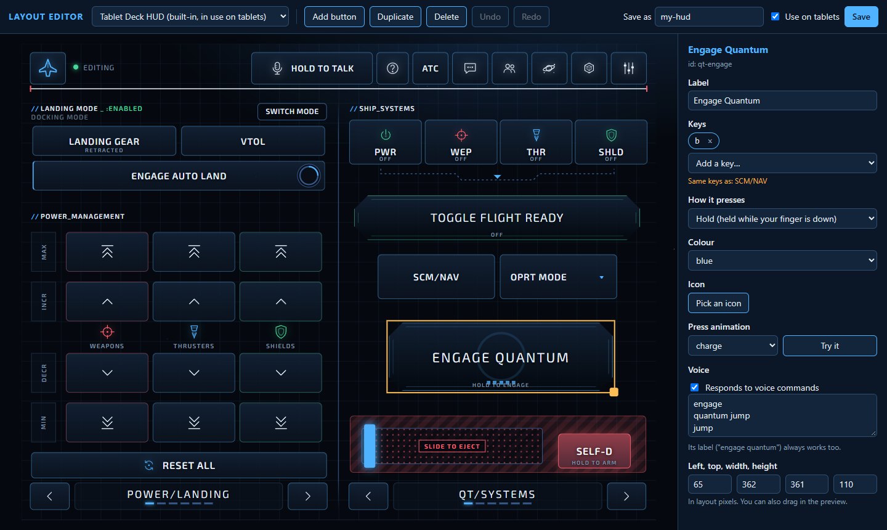Screen dimensions: 887x530
Task: Click the orange resize handle of Engage Quantum
Action: (x=614, y=392)
